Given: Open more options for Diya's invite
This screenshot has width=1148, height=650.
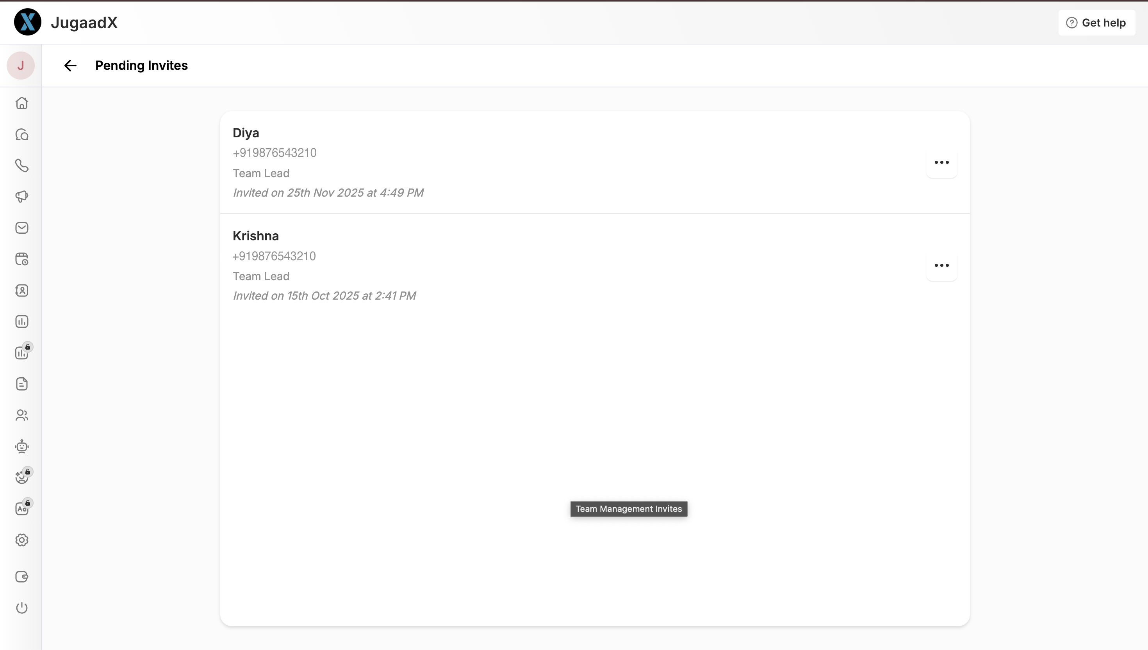Looking at the screenshot, I should coord(941,162).
